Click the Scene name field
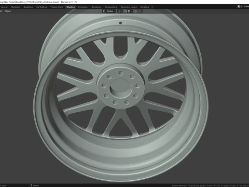 point(246,7)
